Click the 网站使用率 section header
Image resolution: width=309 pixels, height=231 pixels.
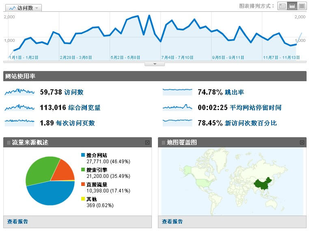point(155,76)
